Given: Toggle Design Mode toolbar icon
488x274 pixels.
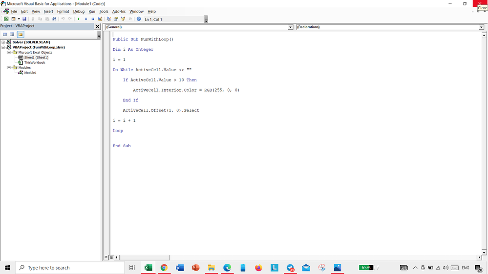Looking at the screenshot, I should (x=100, y=19).
